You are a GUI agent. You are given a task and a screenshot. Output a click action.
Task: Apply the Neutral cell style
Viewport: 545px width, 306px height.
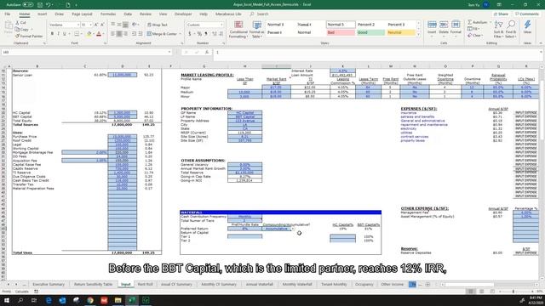click(x=400, y=32)
